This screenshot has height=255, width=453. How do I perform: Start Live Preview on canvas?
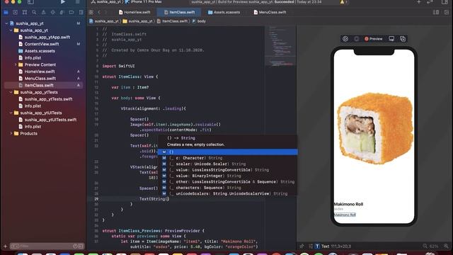[345, 39]
